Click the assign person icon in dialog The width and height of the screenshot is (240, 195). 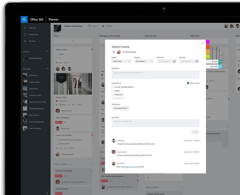click(114, 52)
